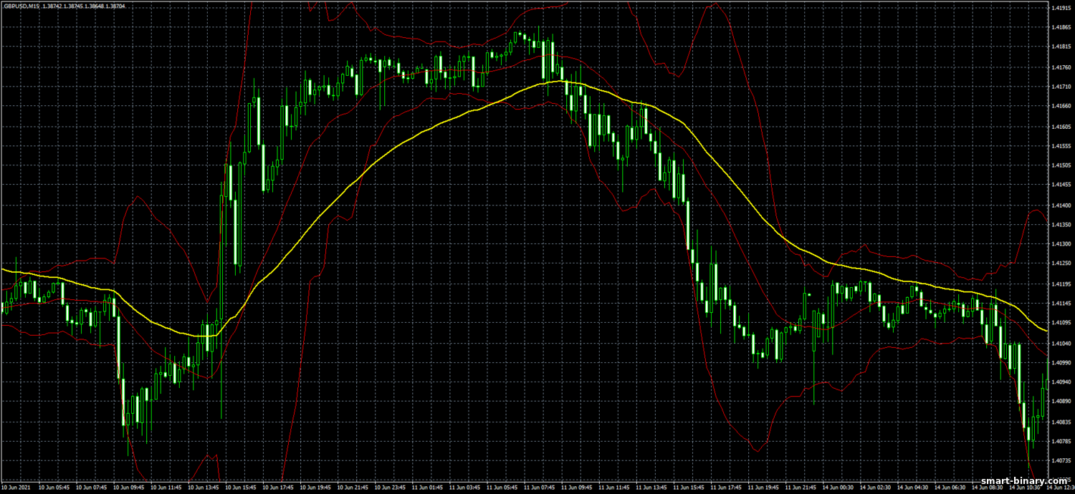1075x494 pixels.
Task: Click the 11 Jun 09:45 time label
Action: point(576,488)
